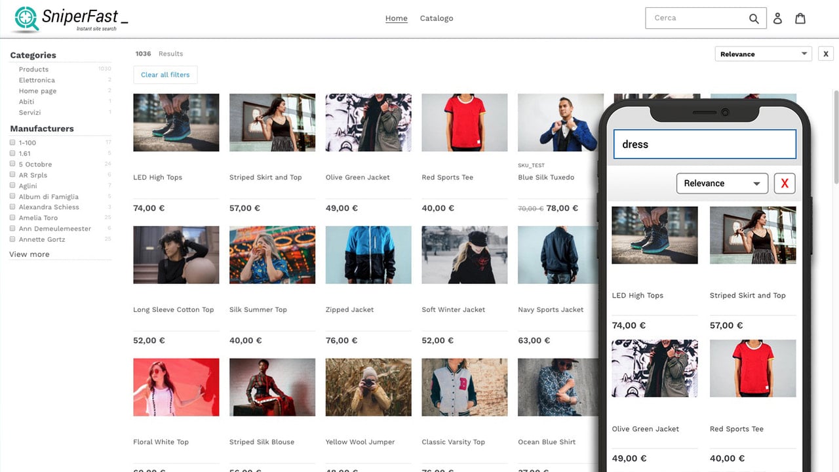Click the Silk Summer Top title
Image resolution: width=839 pixels, height=472 pixels.
[x=258, y=310]
